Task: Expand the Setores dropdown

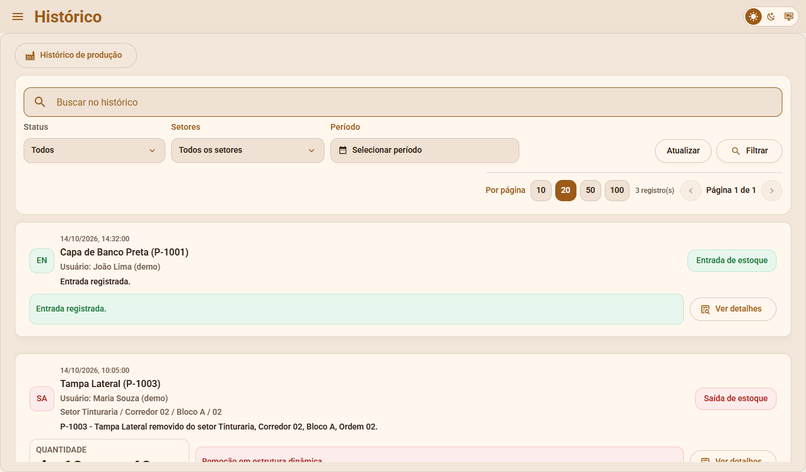Action: 248,150
